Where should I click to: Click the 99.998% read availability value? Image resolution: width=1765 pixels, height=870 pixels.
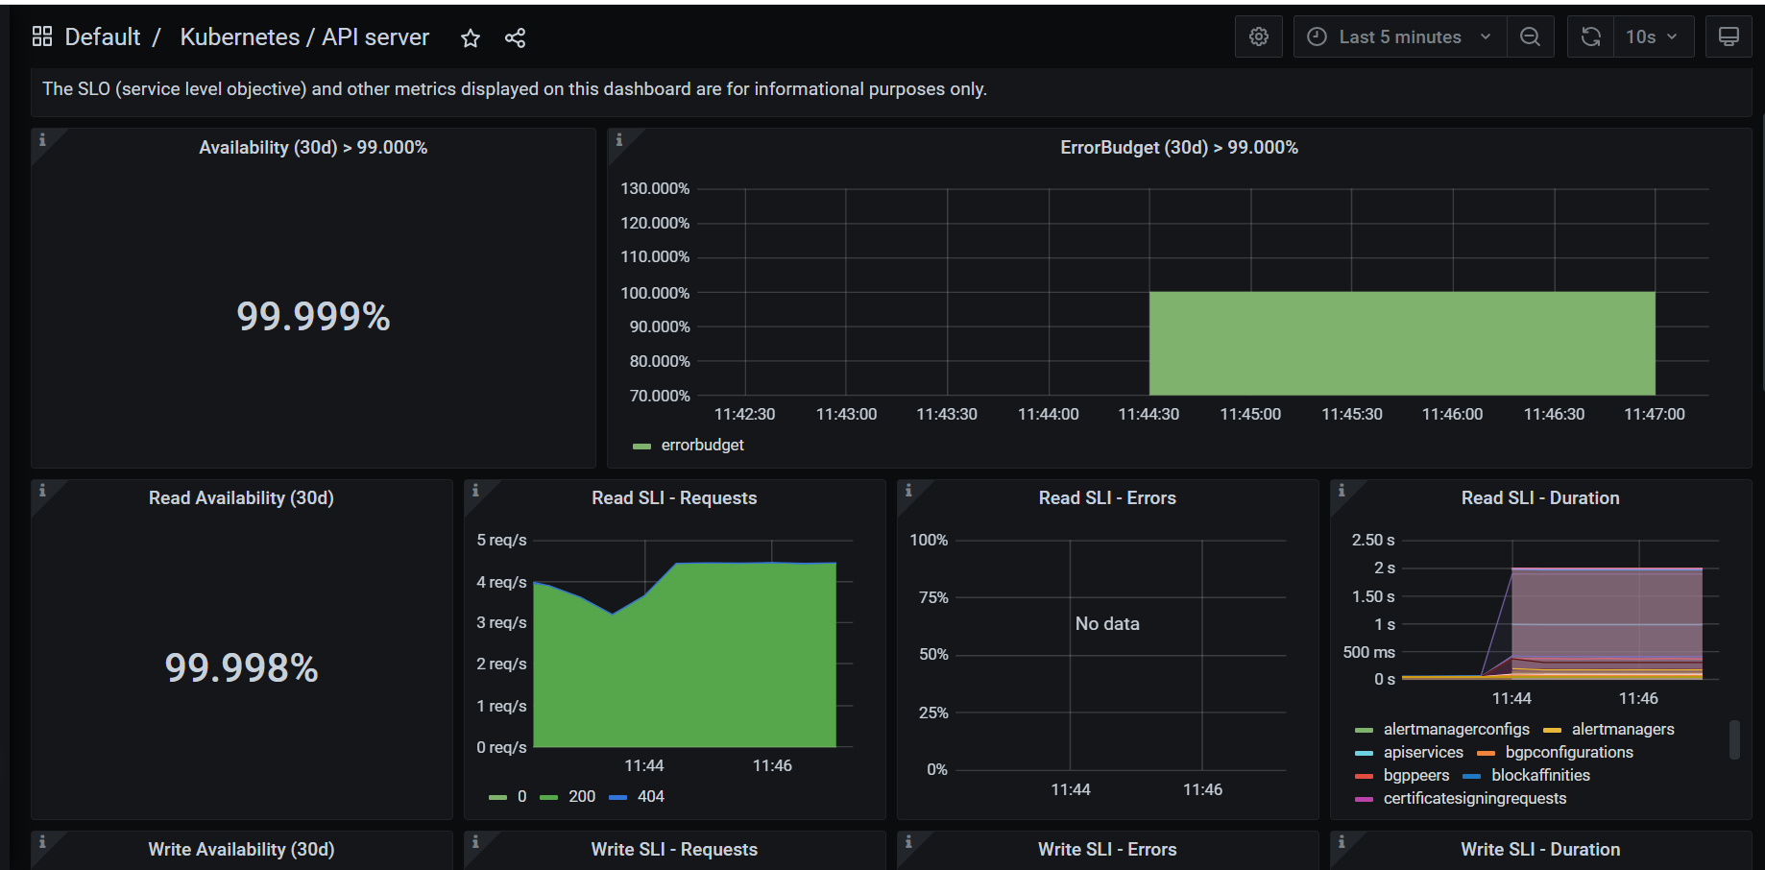[x=241, y=667]
